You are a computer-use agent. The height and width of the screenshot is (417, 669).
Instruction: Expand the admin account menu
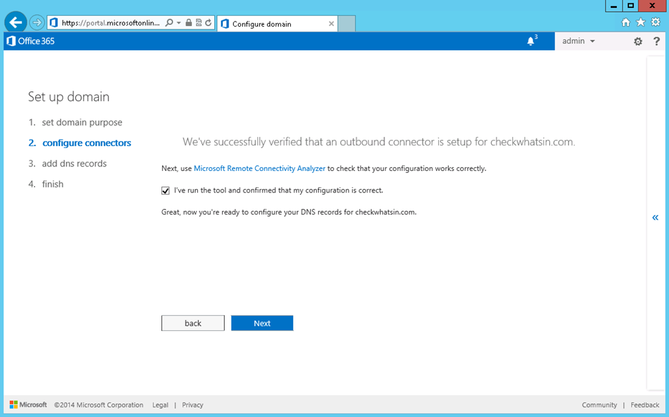pos(579,41)
